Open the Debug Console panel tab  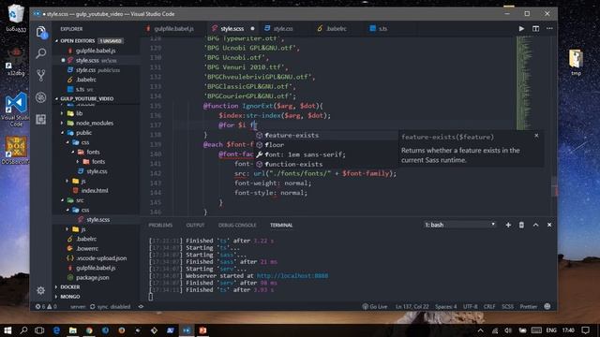click(237, 225)
